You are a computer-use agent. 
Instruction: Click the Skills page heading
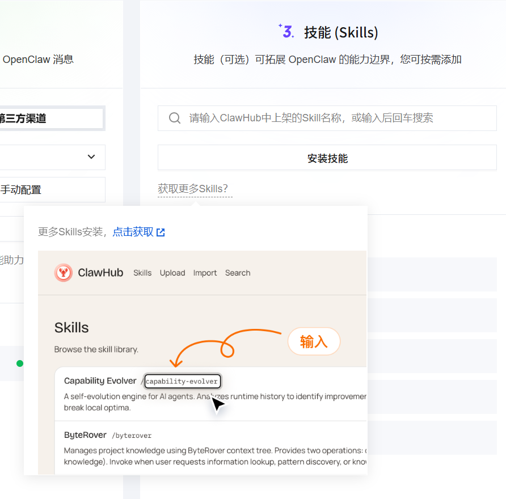[71, 328]
